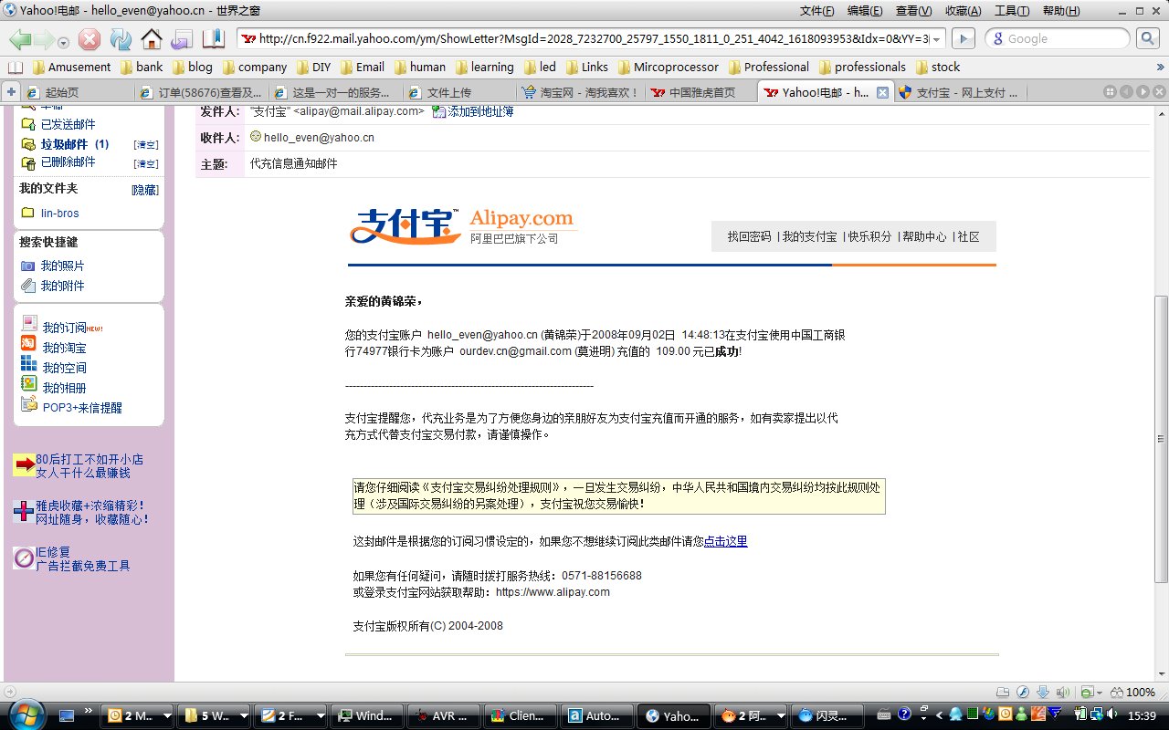Viewport: 1169px width, 730px height.
Task: Open 我的照片 shortcut
Action: click(62, 266)
